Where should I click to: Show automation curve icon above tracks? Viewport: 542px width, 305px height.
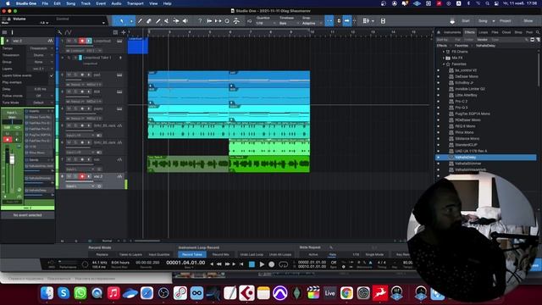tap(68, 32)
